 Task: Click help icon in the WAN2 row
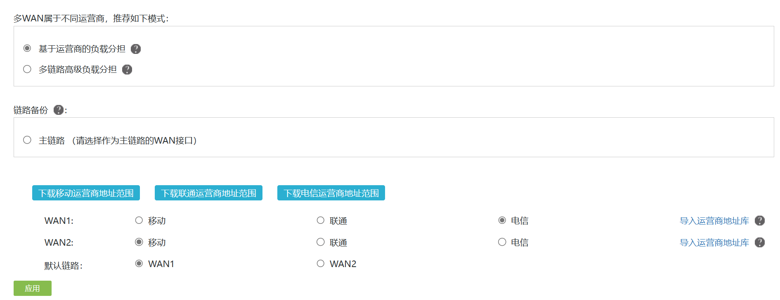click(x=759, y=242)
